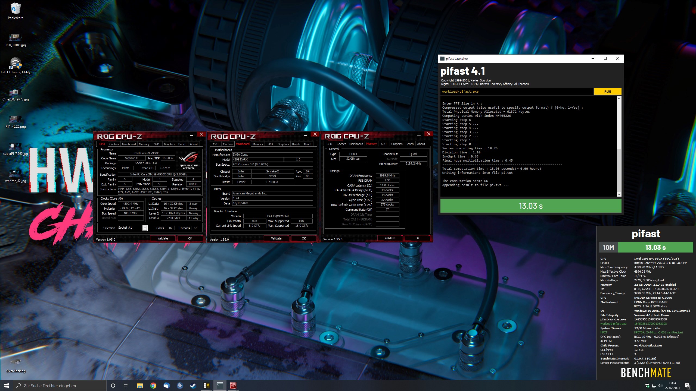Maximize the pifast Launcher window
This screenshot has width=696, height=391.
[x=605, y=58]
